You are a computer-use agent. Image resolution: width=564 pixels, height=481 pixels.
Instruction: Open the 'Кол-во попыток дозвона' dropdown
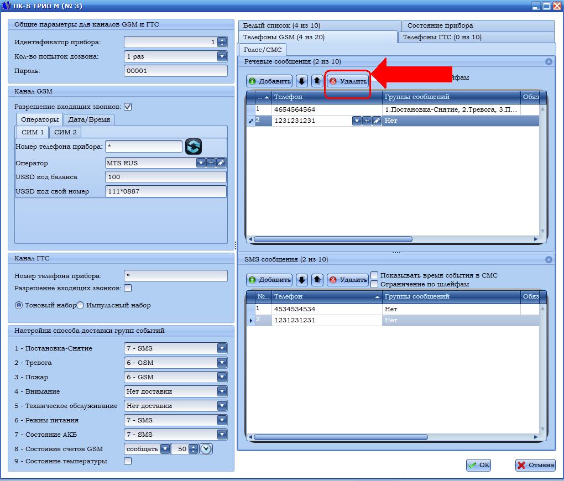pyautogui.click(x=222, y=56)
